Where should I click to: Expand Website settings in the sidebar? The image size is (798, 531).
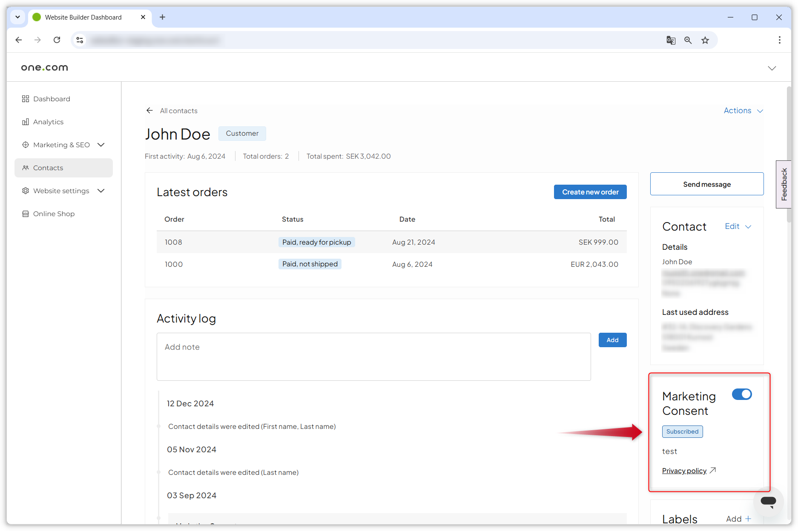101,191
